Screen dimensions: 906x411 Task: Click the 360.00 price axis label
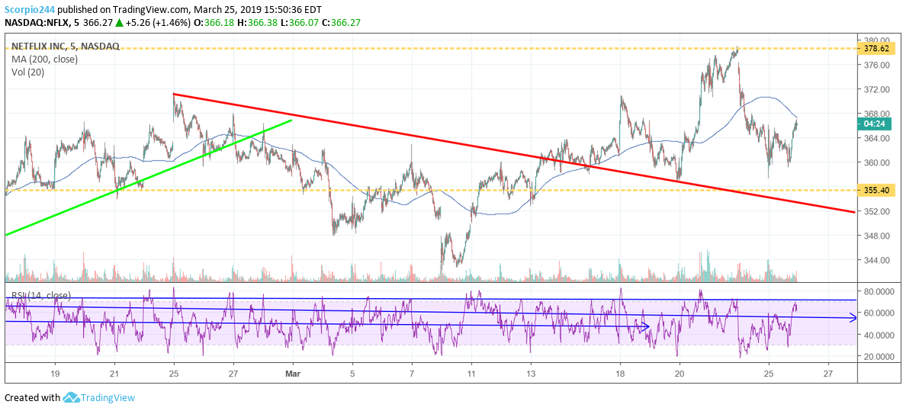pyautogui.click(x=876, y=162)
